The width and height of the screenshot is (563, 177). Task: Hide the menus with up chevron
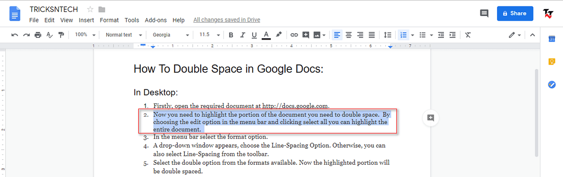(532, 35)
